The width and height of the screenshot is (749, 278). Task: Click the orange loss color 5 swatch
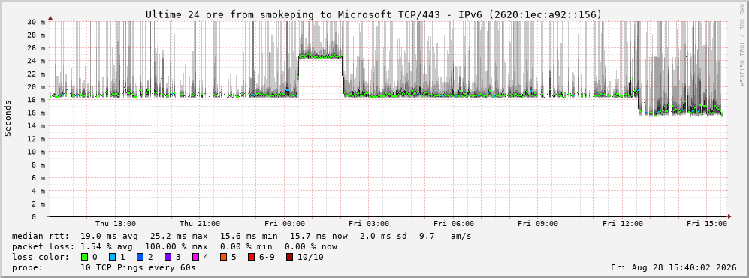[223, 258]
